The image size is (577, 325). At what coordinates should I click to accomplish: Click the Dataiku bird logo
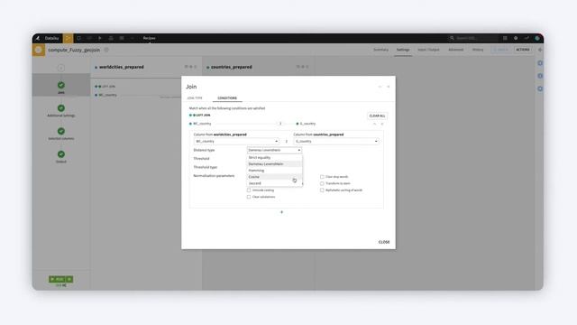[38, 38]
